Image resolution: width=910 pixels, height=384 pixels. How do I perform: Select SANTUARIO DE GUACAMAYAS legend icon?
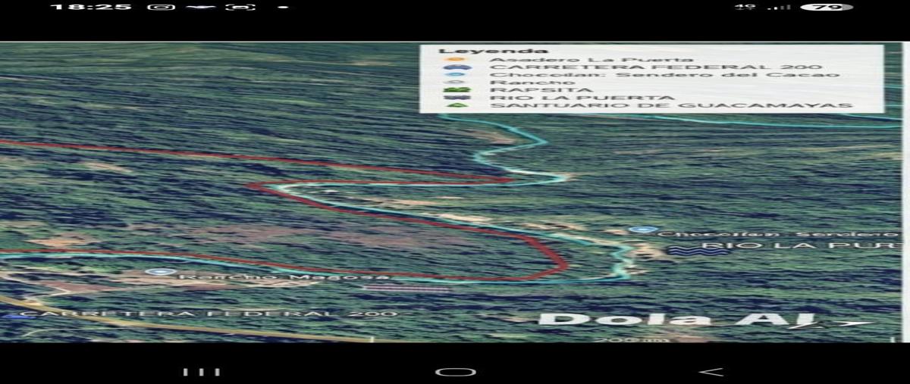click(459, 105)
